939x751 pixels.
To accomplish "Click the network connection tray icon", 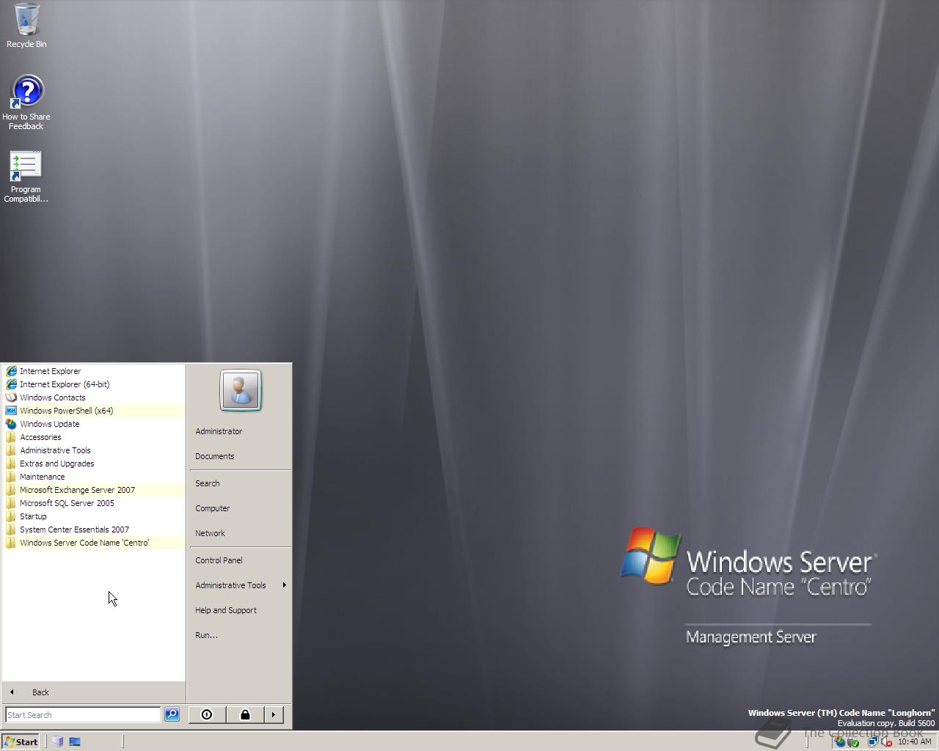I will (x=873, y=741).
